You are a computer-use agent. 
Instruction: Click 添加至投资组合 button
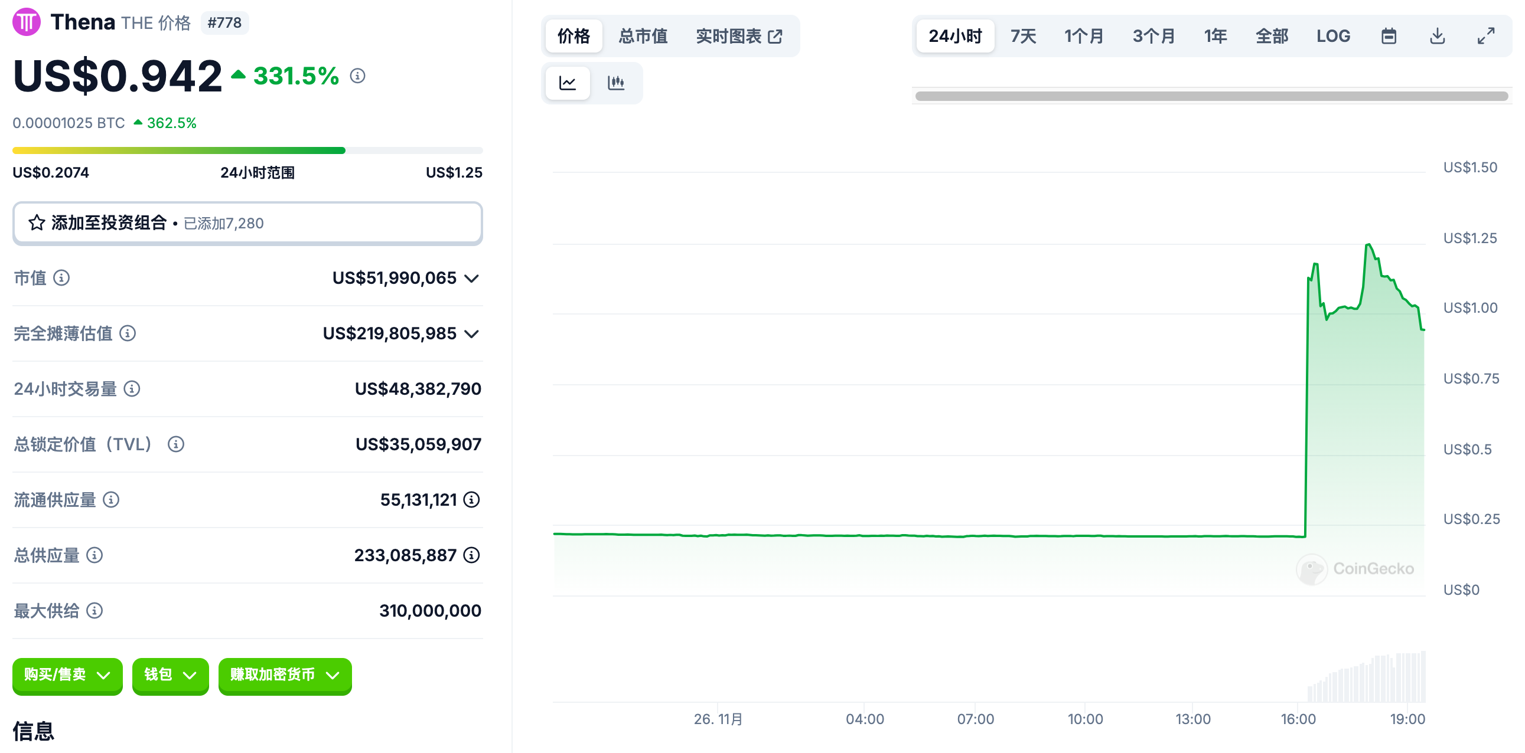[x=247, y=223]
